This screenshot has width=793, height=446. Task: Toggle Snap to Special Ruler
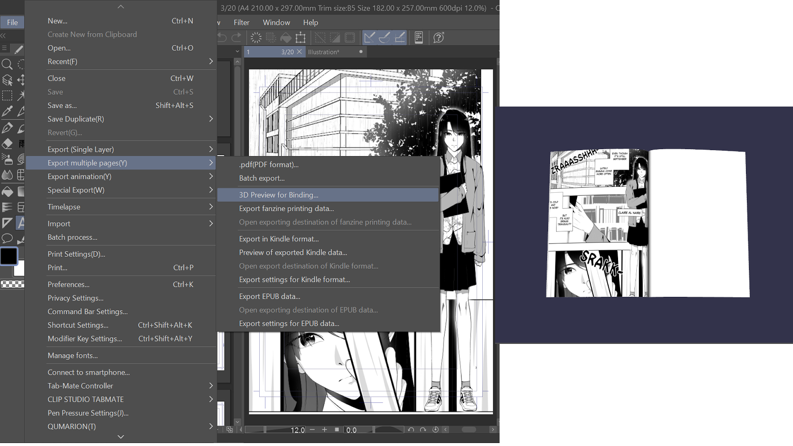(385, 37)
